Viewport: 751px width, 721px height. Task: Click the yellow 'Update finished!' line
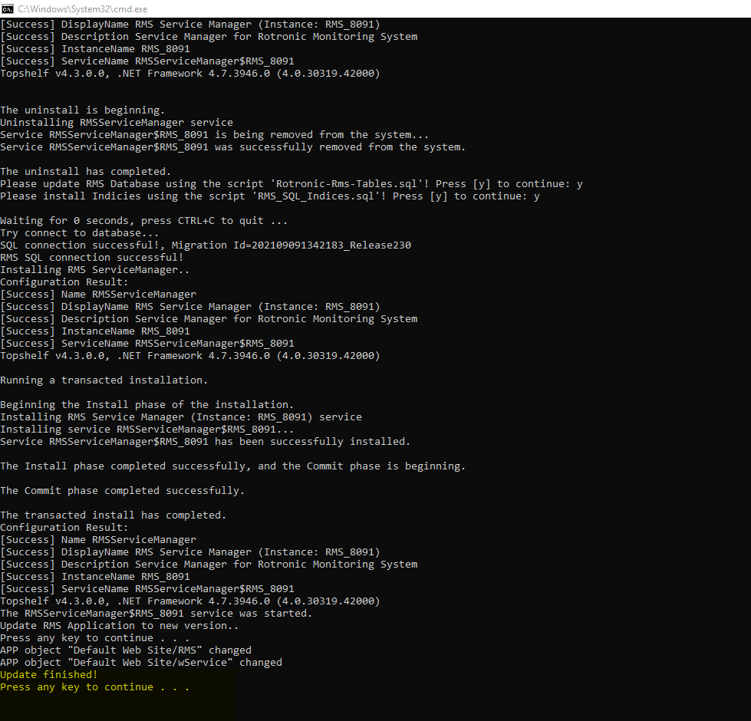49,674
